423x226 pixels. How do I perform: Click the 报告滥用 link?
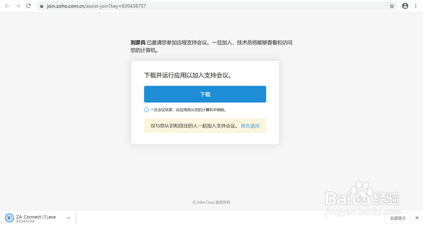250,126
